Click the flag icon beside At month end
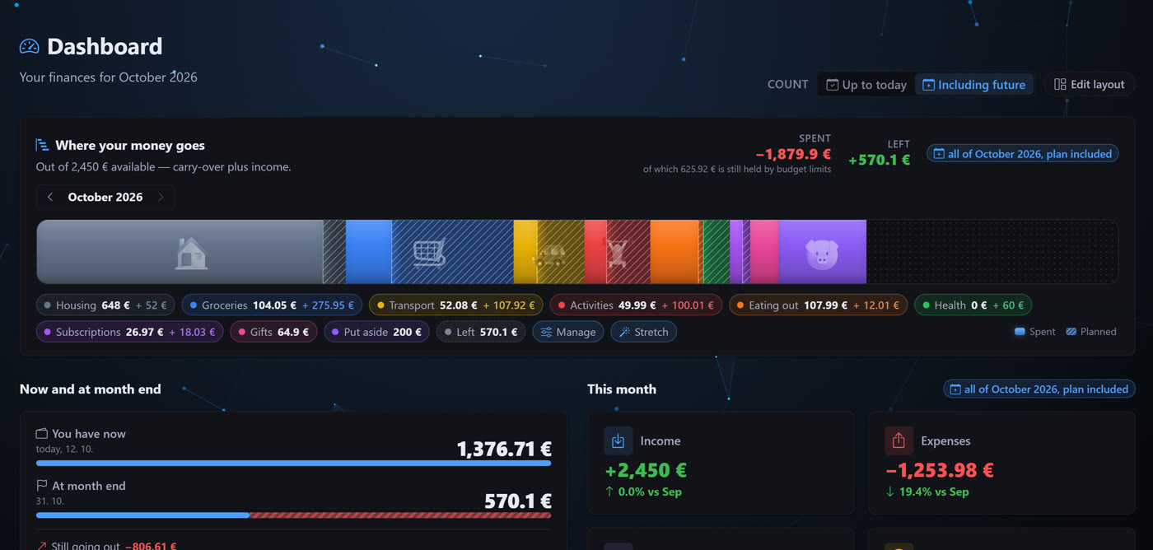This screenshot has width=1153, height=550. point(41,486)
